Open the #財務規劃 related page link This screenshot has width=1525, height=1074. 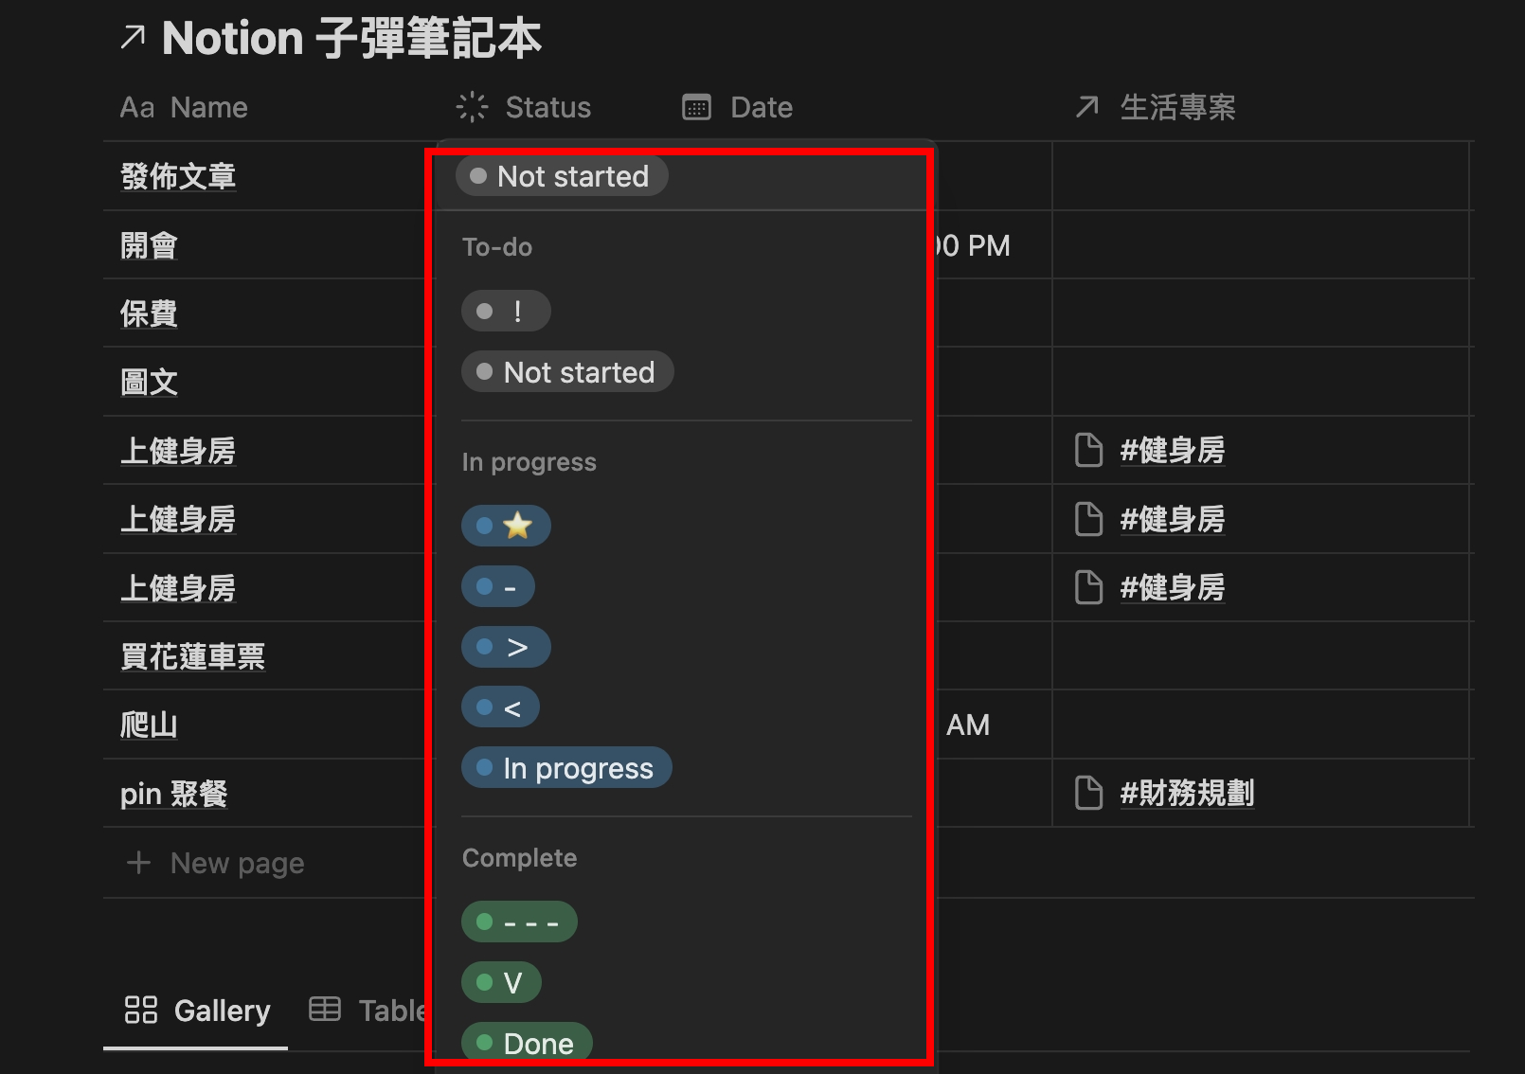pyautogui.click(x=1187, y=793)
